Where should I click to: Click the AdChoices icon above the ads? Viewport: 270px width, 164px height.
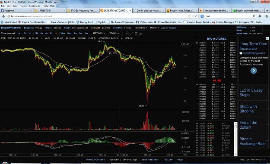[267, 38]
